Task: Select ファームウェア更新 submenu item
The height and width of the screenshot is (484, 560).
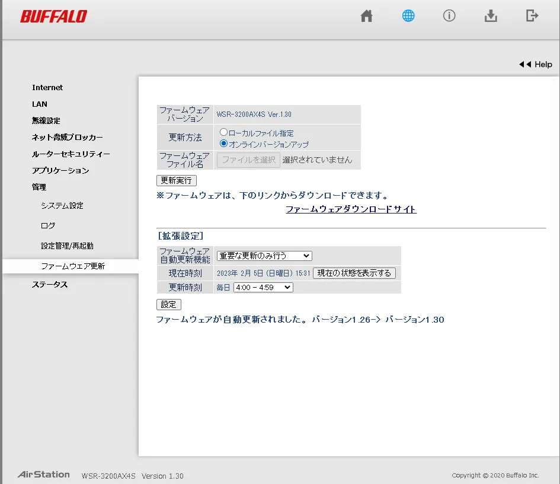Action: 73,266
